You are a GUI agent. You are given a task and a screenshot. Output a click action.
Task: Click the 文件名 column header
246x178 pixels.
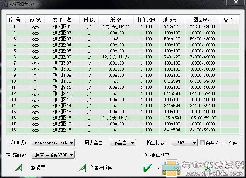click(x=62, y=20)
